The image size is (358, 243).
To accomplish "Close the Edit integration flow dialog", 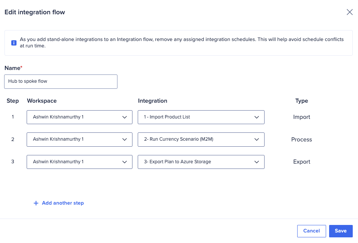I will pyautogui.click(x=349, y=12).
